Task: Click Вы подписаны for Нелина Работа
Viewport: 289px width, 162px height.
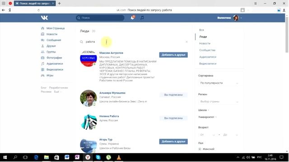Action: tap(173, 118)
